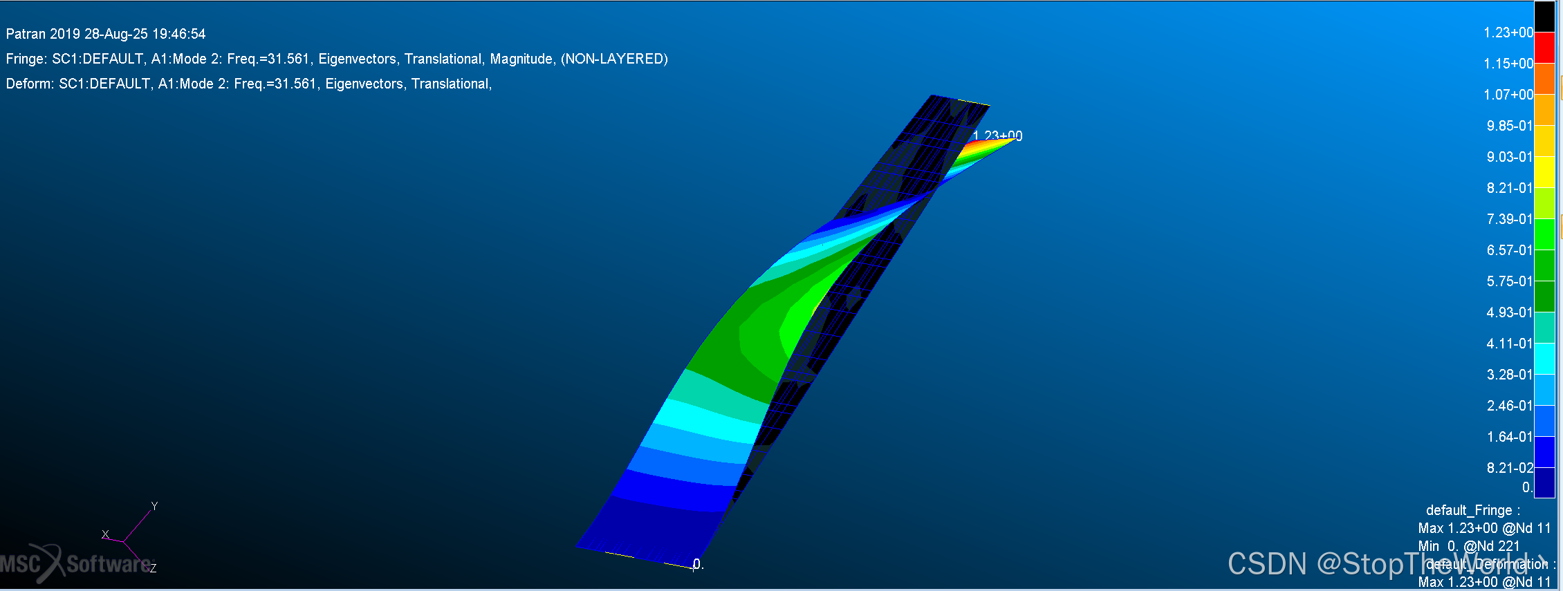Click the '0.' label at the beam's fixed end
1563x591 pixels.
(699, 565)
